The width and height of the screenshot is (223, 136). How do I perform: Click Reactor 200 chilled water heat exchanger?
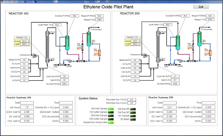tap(172, 65)
